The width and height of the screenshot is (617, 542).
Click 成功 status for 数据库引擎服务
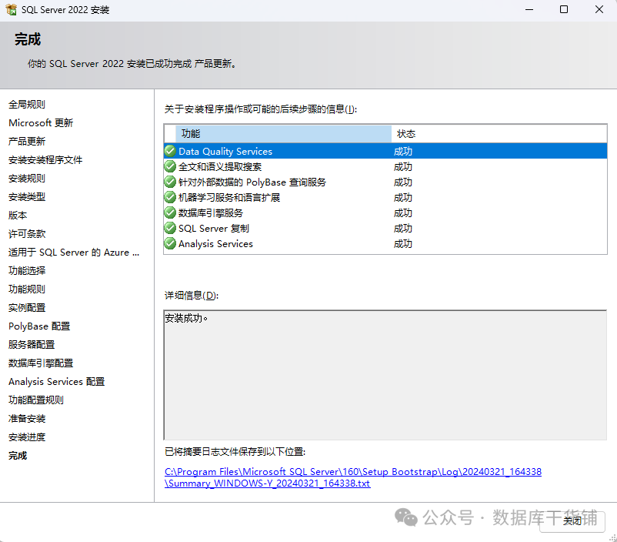(x=403, y=213)
